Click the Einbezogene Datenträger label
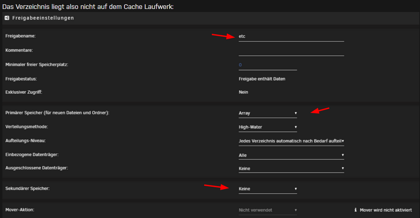 (32, 155)
